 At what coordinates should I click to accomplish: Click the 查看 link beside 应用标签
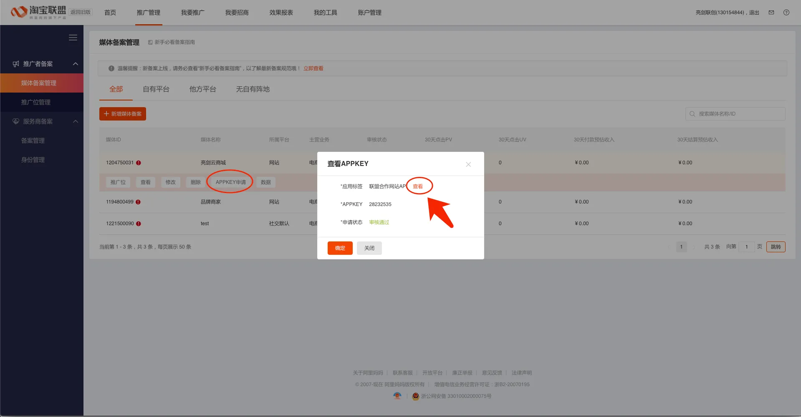click(418, 186)
